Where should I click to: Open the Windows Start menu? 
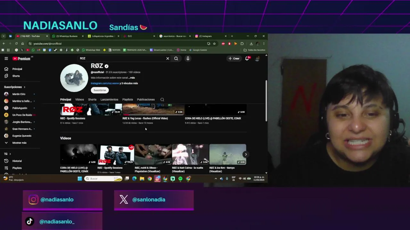click(80, 179)
